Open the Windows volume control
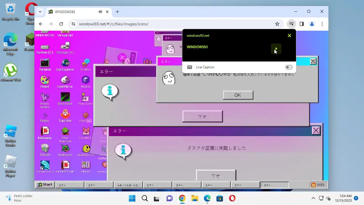The width and height of the screenshot is (364, 205). point(328,198)
